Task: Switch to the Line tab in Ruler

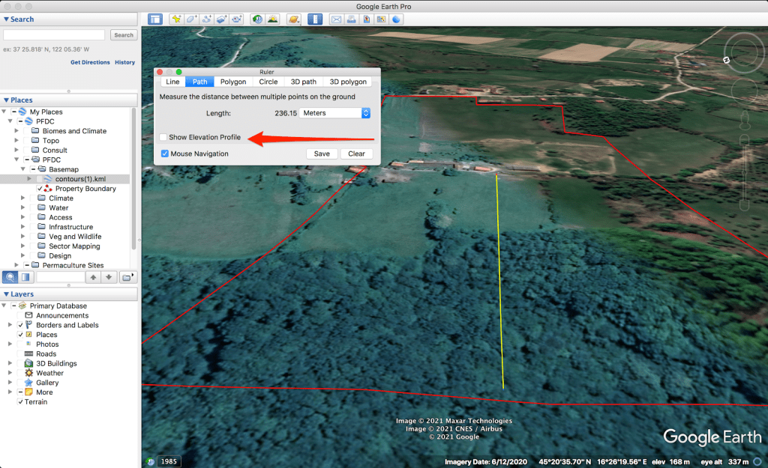Action: pyautogui.click(x=172, y=82)
